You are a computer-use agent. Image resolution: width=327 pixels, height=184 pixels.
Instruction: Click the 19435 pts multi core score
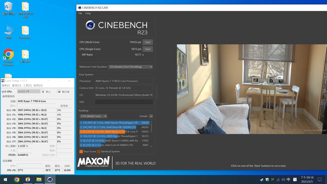click(x=135, y=42)
